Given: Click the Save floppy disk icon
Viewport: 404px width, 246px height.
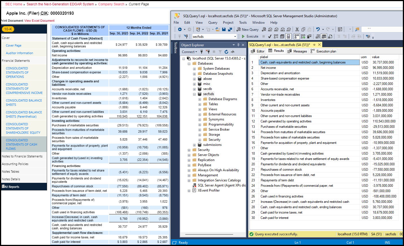Looking at the screenshot, I should point(224,29).
